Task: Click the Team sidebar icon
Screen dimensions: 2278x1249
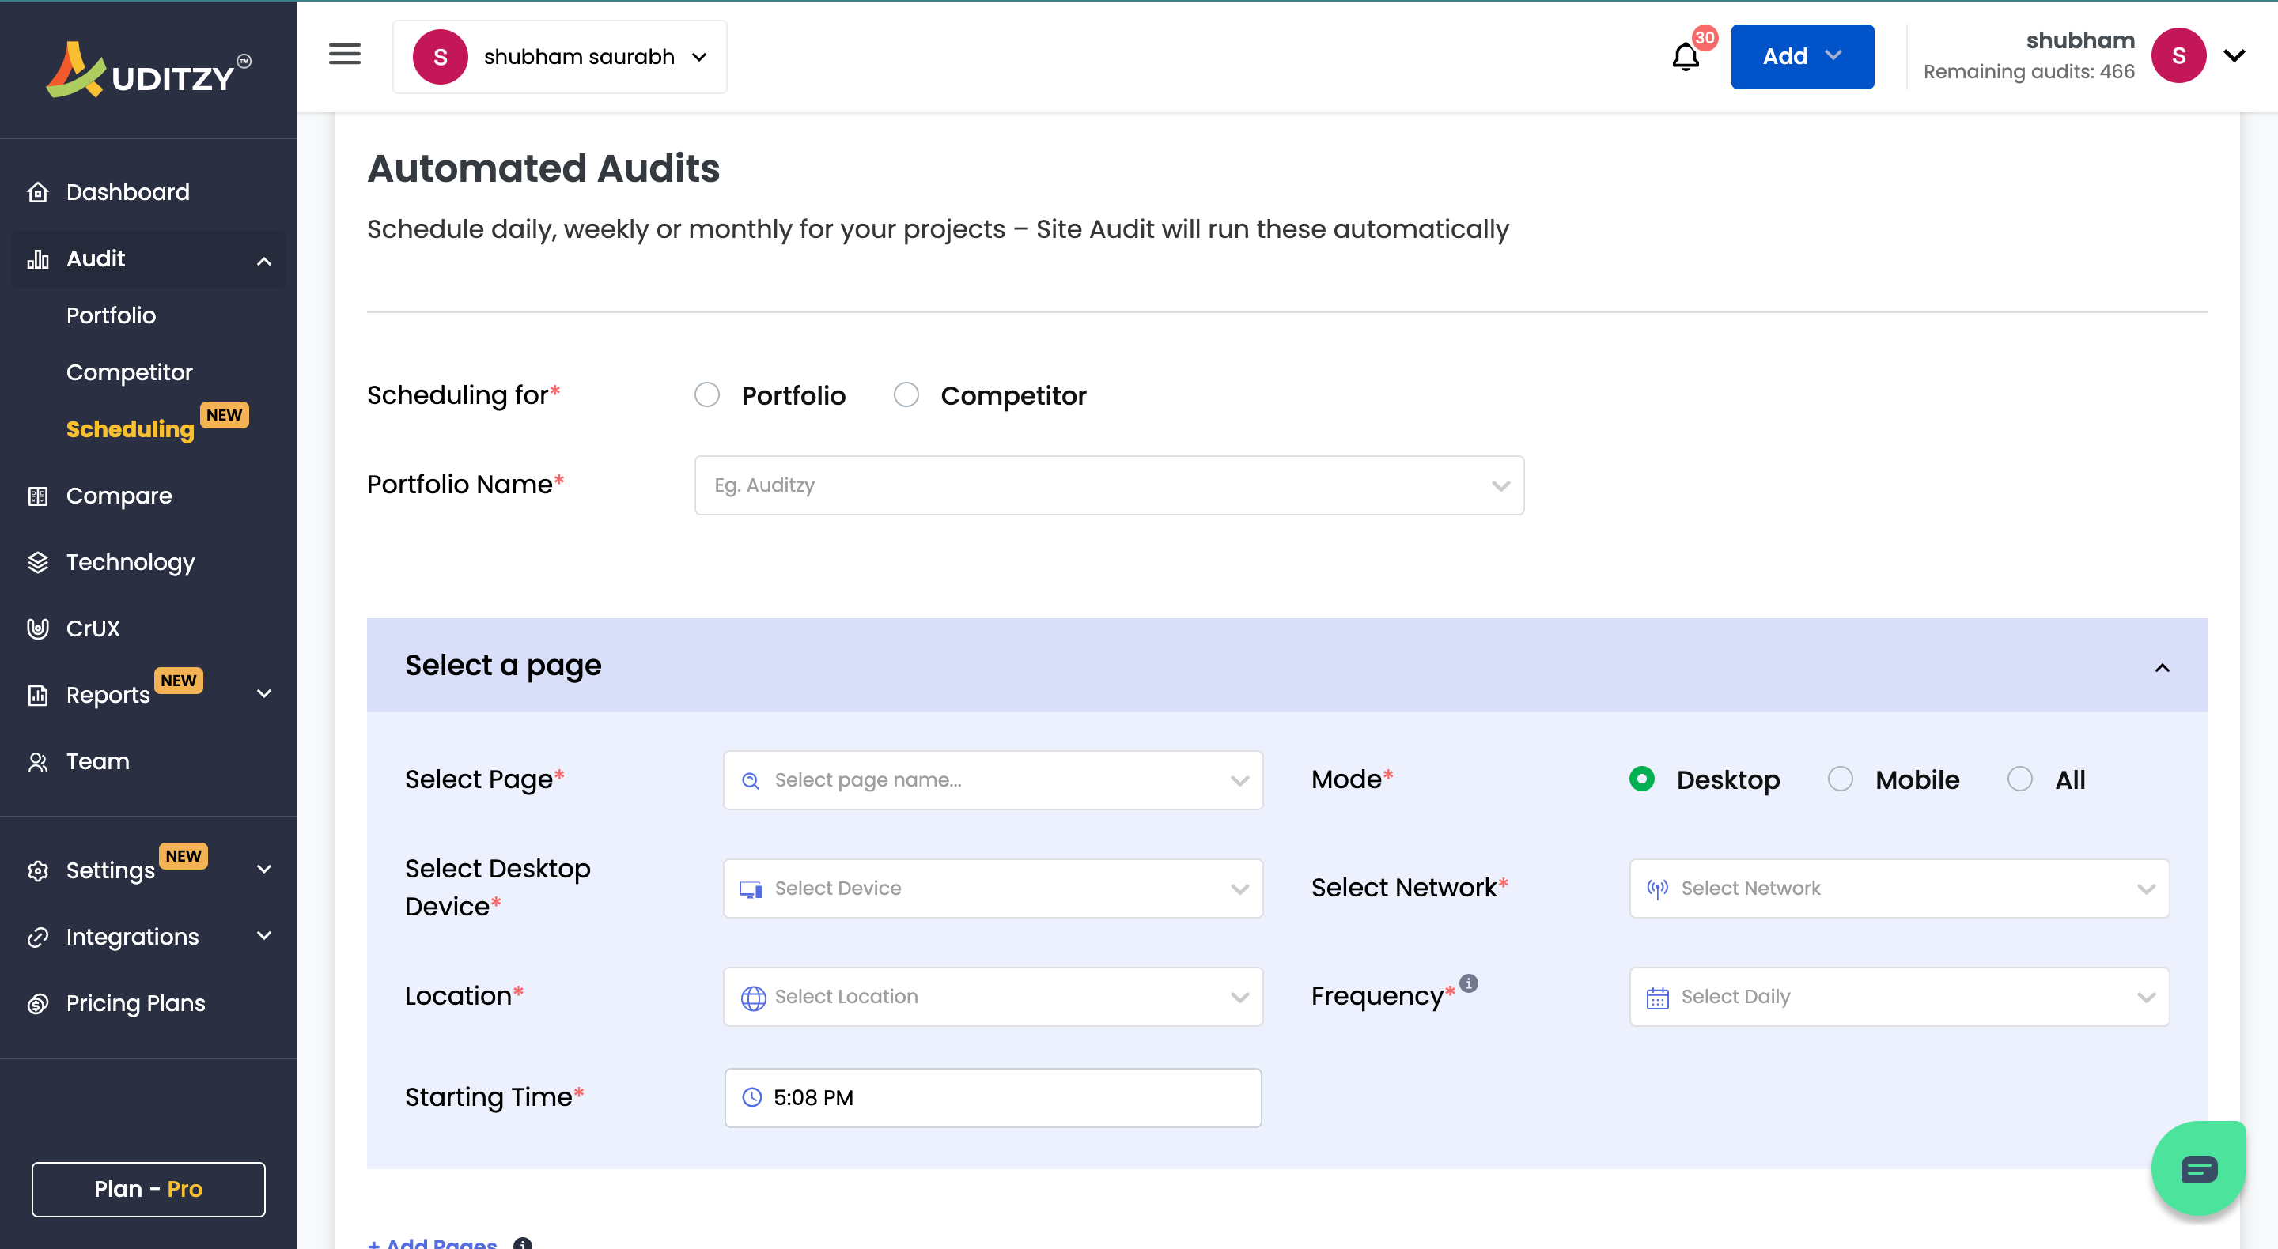Action: click(39, 761)
